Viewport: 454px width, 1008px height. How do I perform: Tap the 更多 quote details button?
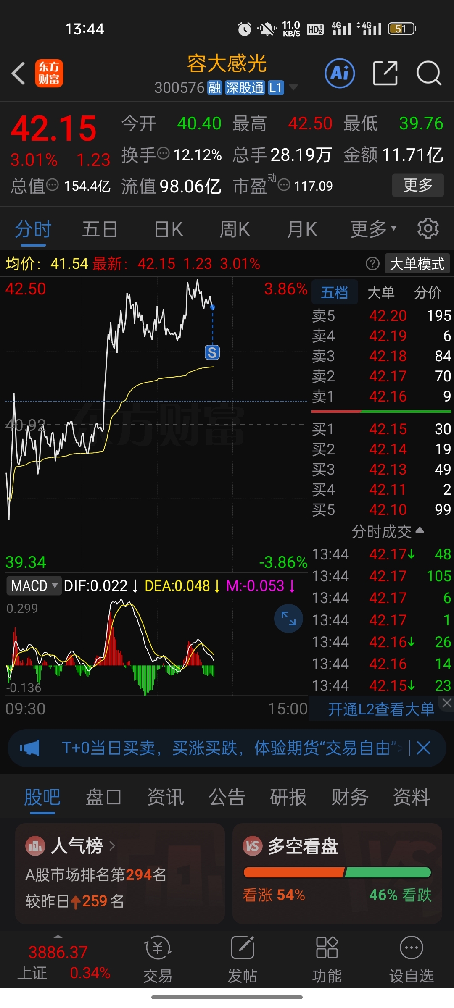[x=418, y=185]
